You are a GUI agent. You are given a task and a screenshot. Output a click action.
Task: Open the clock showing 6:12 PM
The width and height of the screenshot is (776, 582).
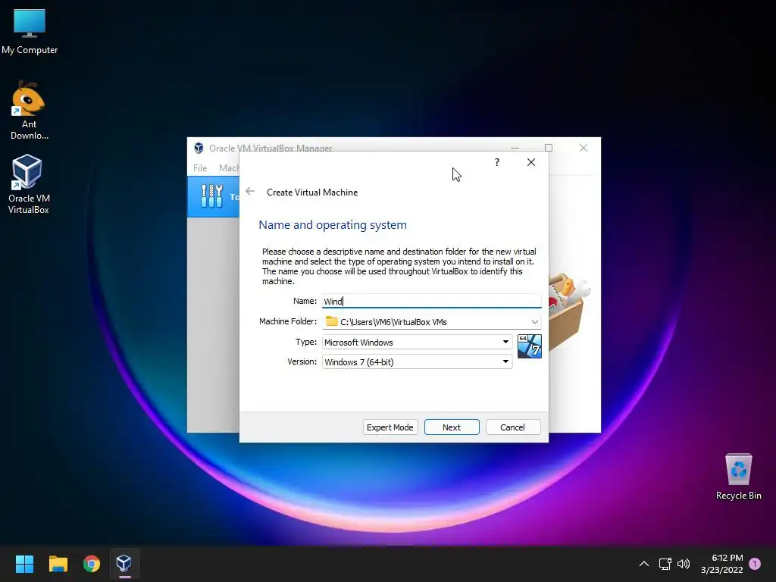722,564
